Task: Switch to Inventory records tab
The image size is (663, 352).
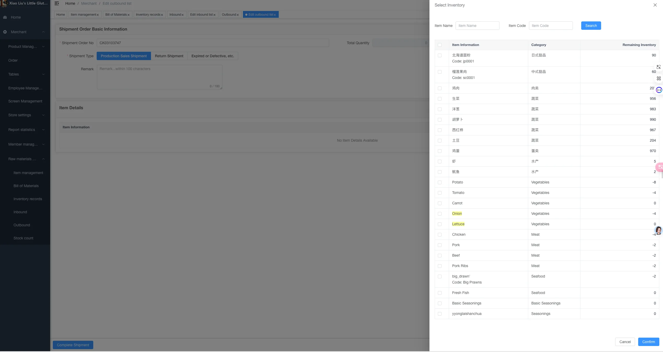Action: [148, 15]
